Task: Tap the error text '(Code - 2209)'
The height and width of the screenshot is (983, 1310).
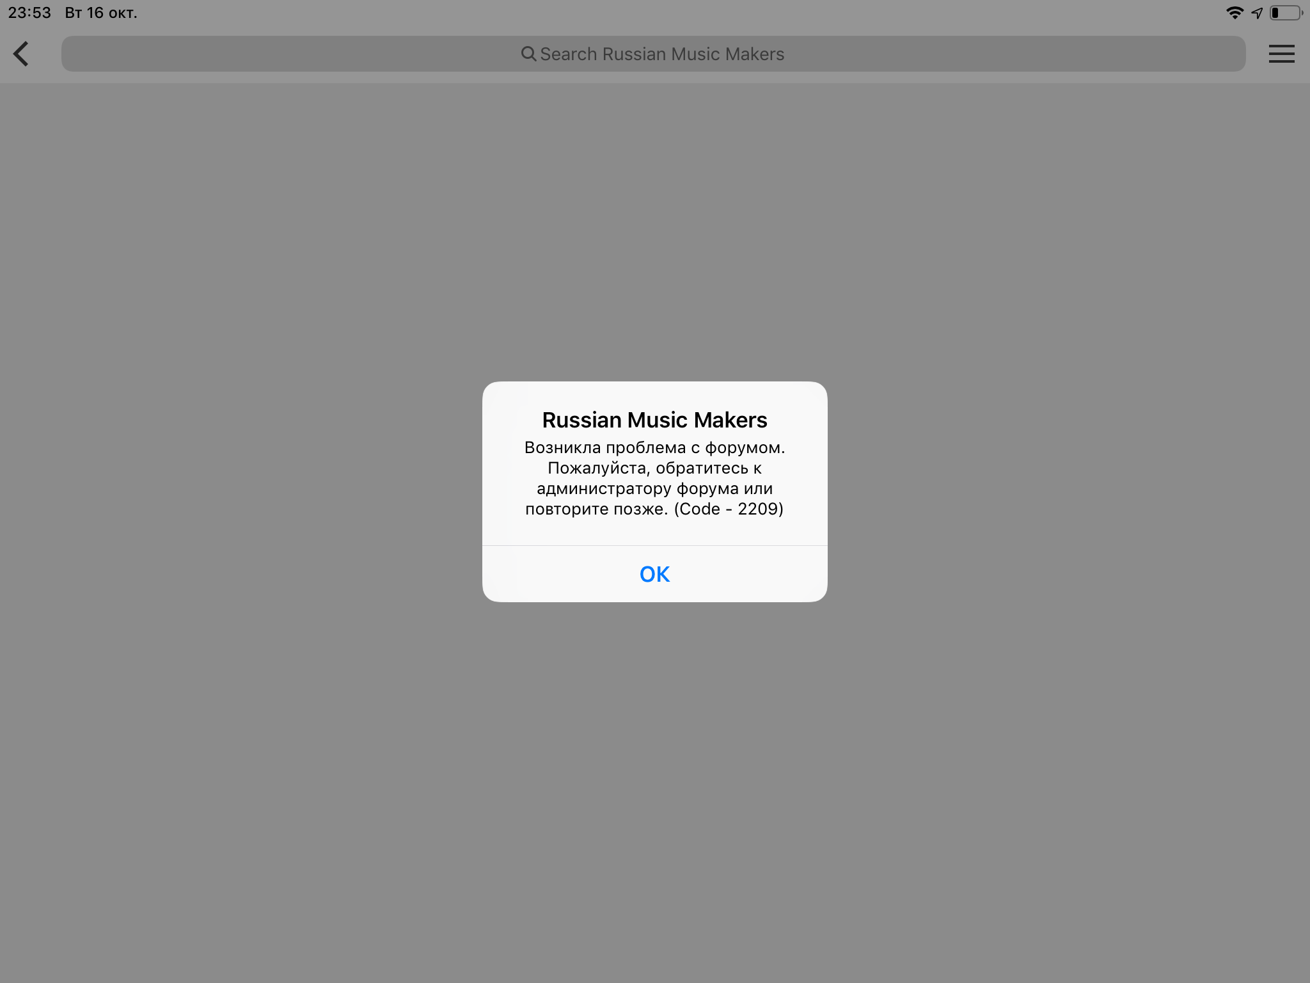Action: pos(729,509)
